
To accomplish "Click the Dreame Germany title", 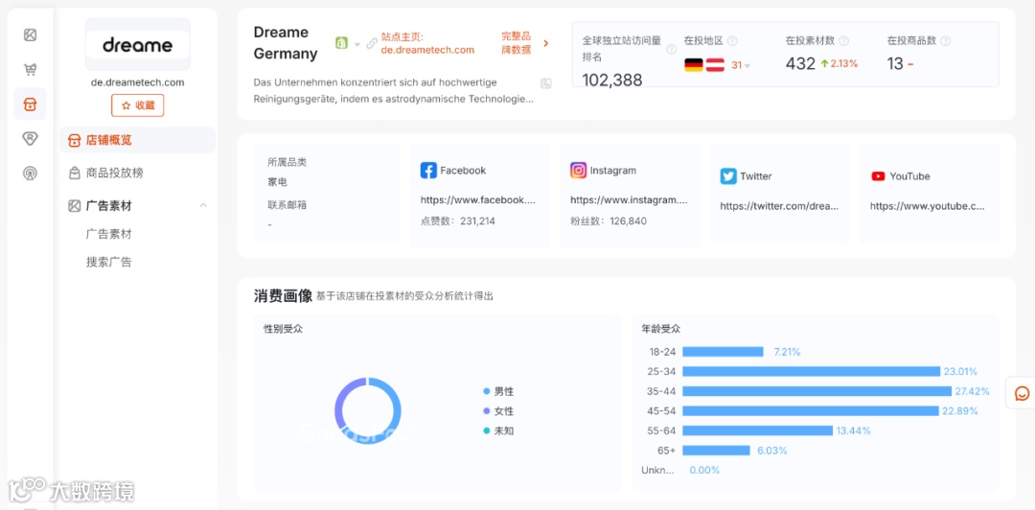I will (286, 43).
